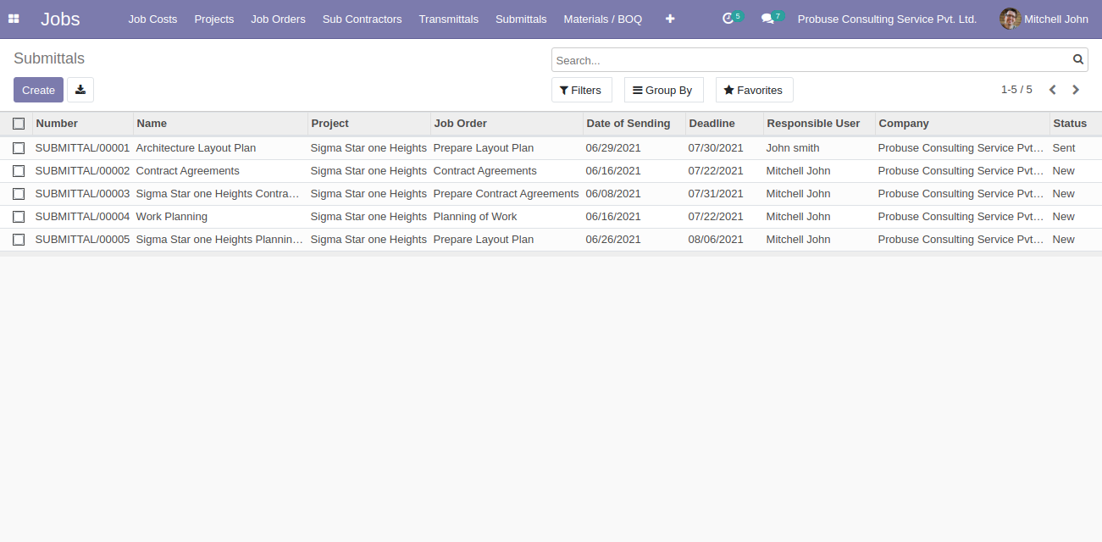This screenshot has height=542, width=1102.
Task: Sort by the Status column header
Action: pos(1076,124)
